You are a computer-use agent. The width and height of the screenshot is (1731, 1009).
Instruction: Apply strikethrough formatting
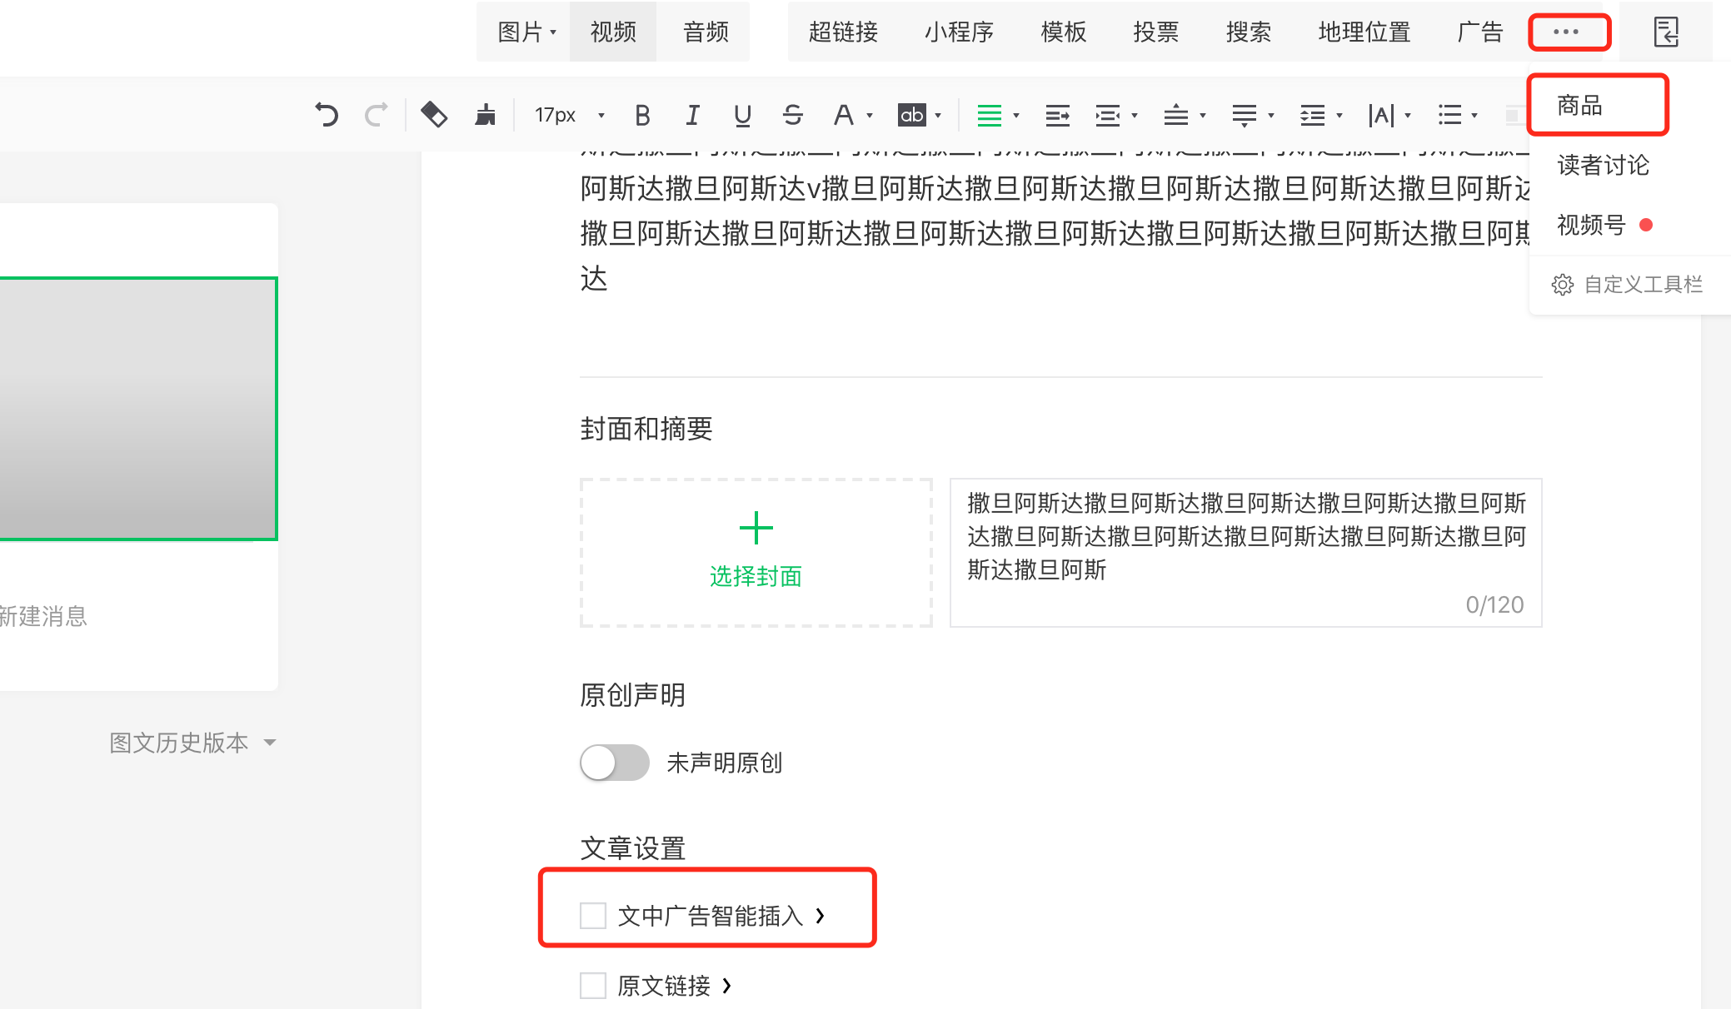tap(792, 115)
